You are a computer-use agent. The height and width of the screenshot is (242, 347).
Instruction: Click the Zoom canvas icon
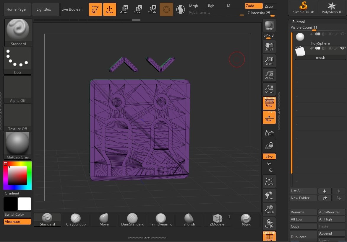point(269,61)
